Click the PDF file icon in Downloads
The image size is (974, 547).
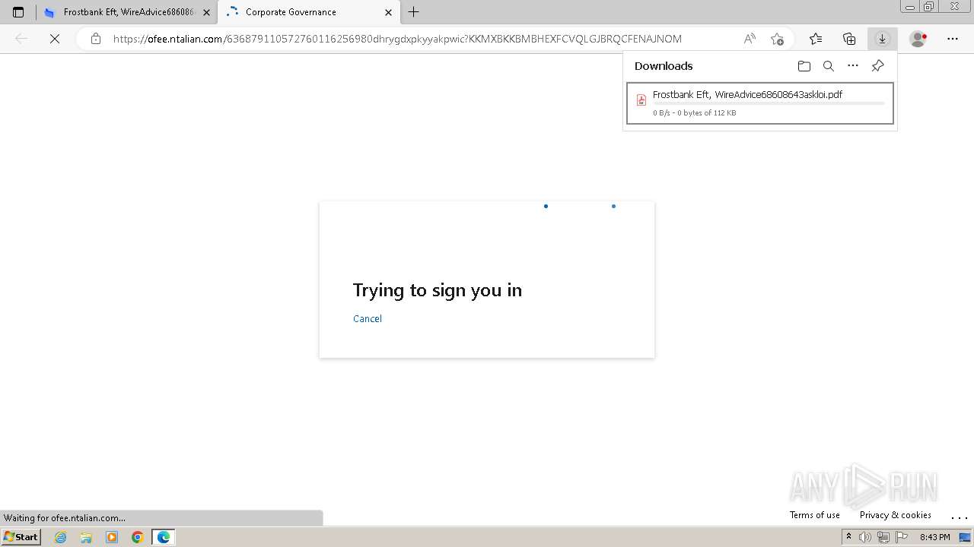[x=641, y=100]
